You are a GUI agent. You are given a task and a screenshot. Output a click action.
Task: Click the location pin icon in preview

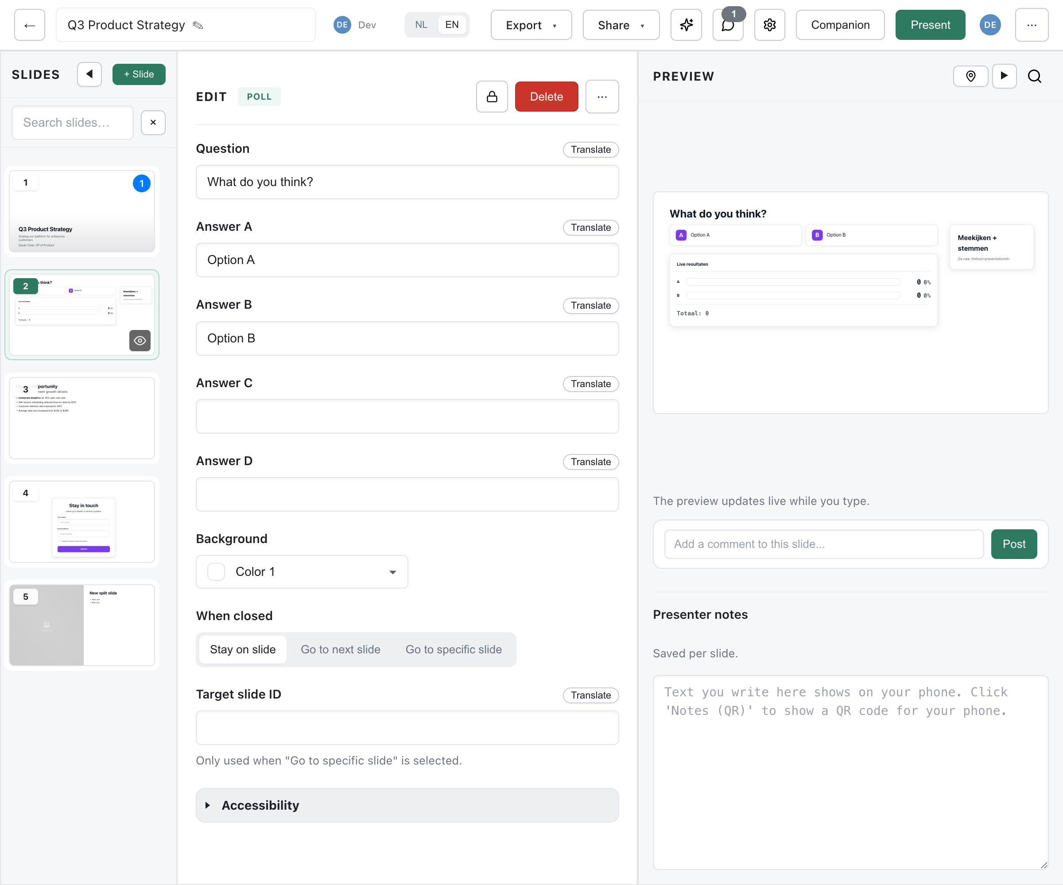coord(970,76)
